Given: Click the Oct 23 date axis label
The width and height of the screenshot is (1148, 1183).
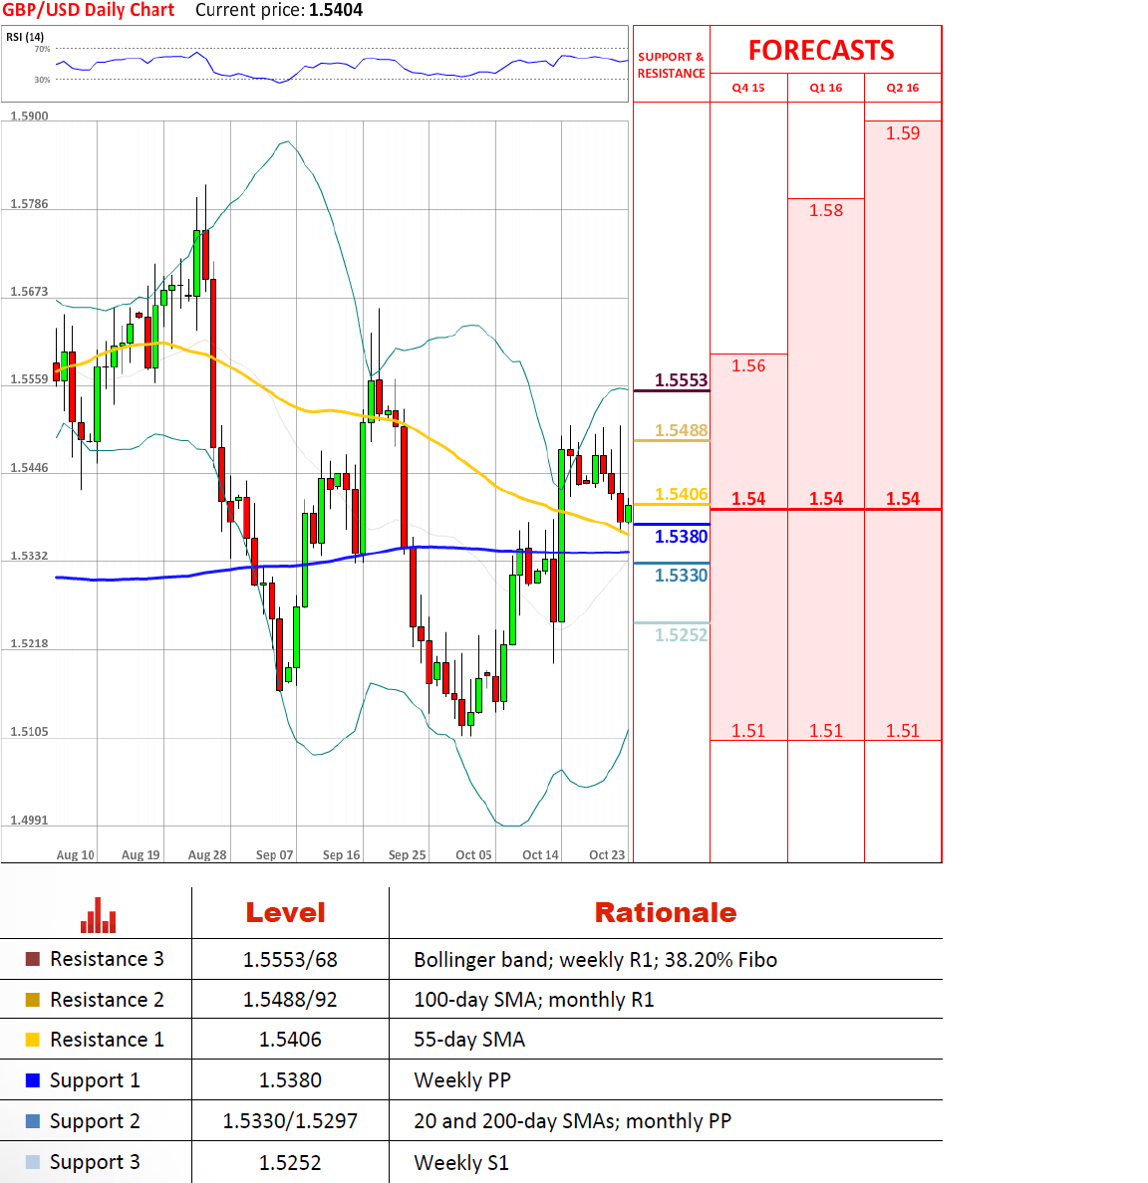Looking at the screenshot, I should 607,854.
